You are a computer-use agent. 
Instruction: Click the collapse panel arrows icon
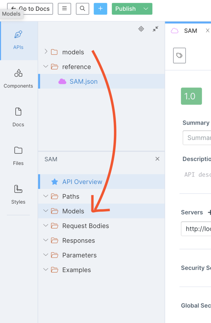156,29
